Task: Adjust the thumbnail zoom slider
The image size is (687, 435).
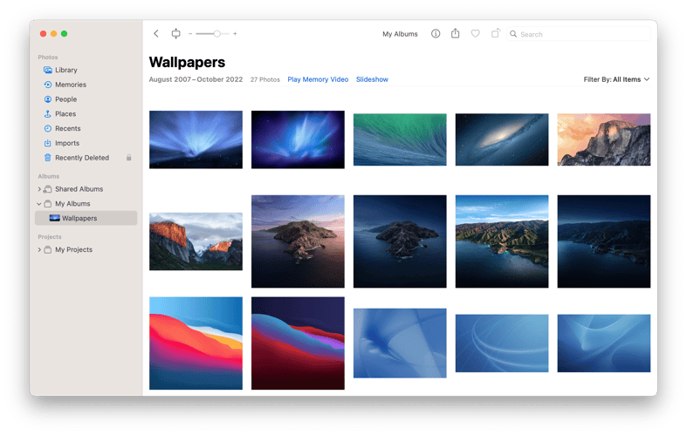Action: click(x=213, y=34)
